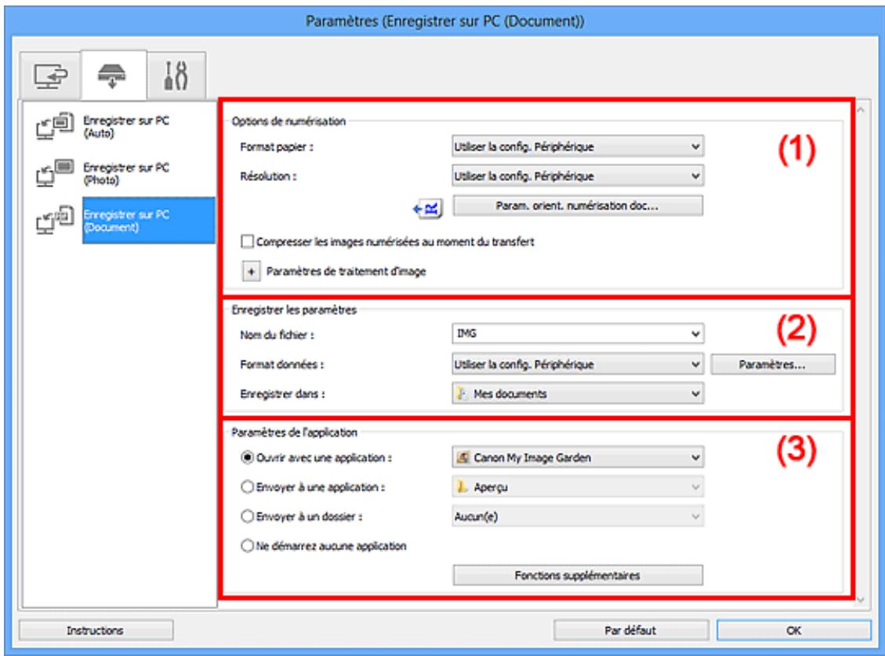This screenshot has height=656, width=885.
Task: Enable compress scanned images on transfer checkbox
Action: [x=247, y=241]
